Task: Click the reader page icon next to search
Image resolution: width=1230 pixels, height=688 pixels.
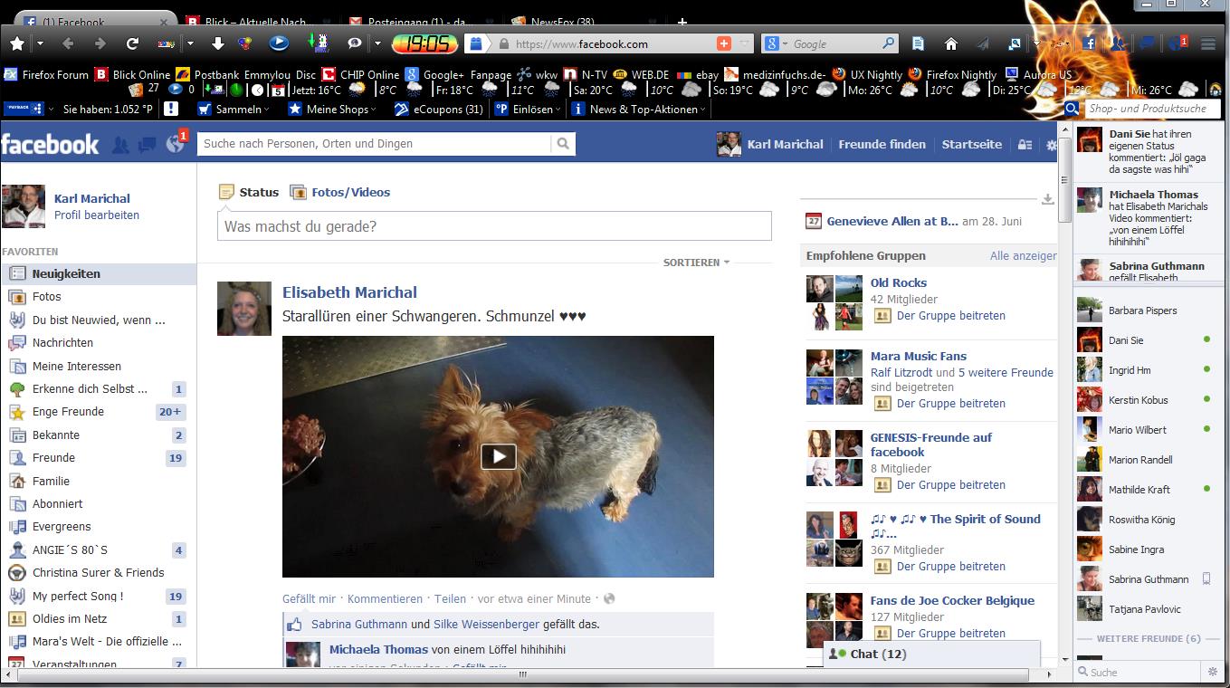Action: tap(919, 43)
